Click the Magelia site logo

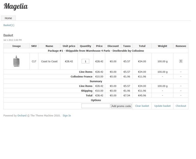click(x=16, y=6)
